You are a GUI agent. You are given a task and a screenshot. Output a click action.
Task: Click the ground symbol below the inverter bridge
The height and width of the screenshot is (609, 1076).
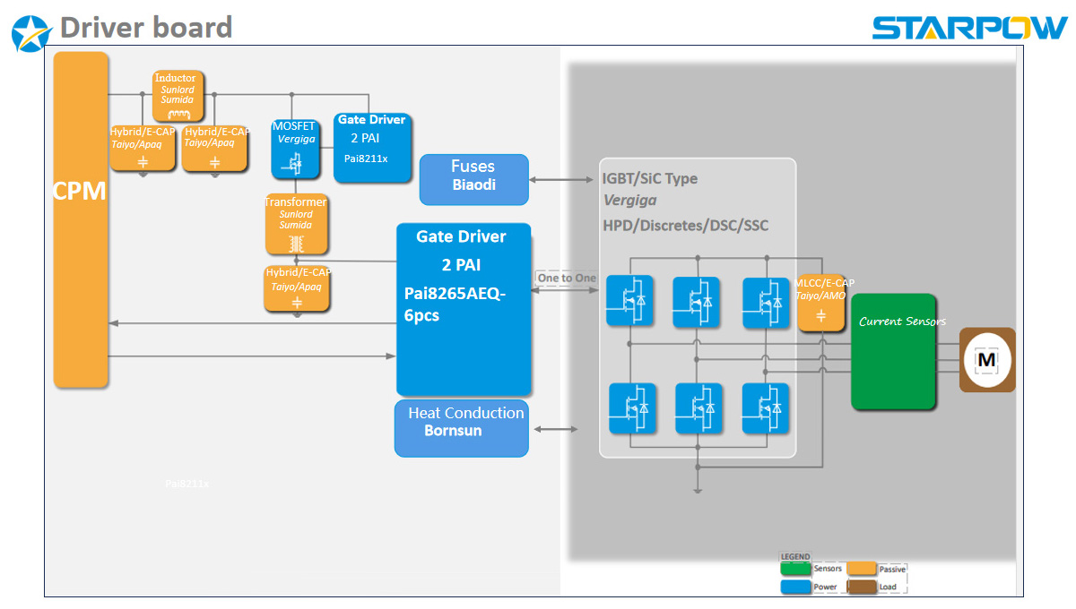(x=697, y=489)
